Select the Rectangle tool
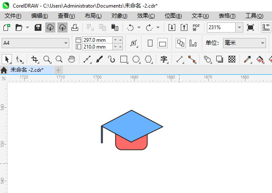272x193 pixels. pos(124,59)
